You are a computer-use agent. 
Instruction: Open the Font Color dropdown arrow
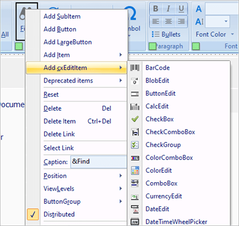(232, 34)
